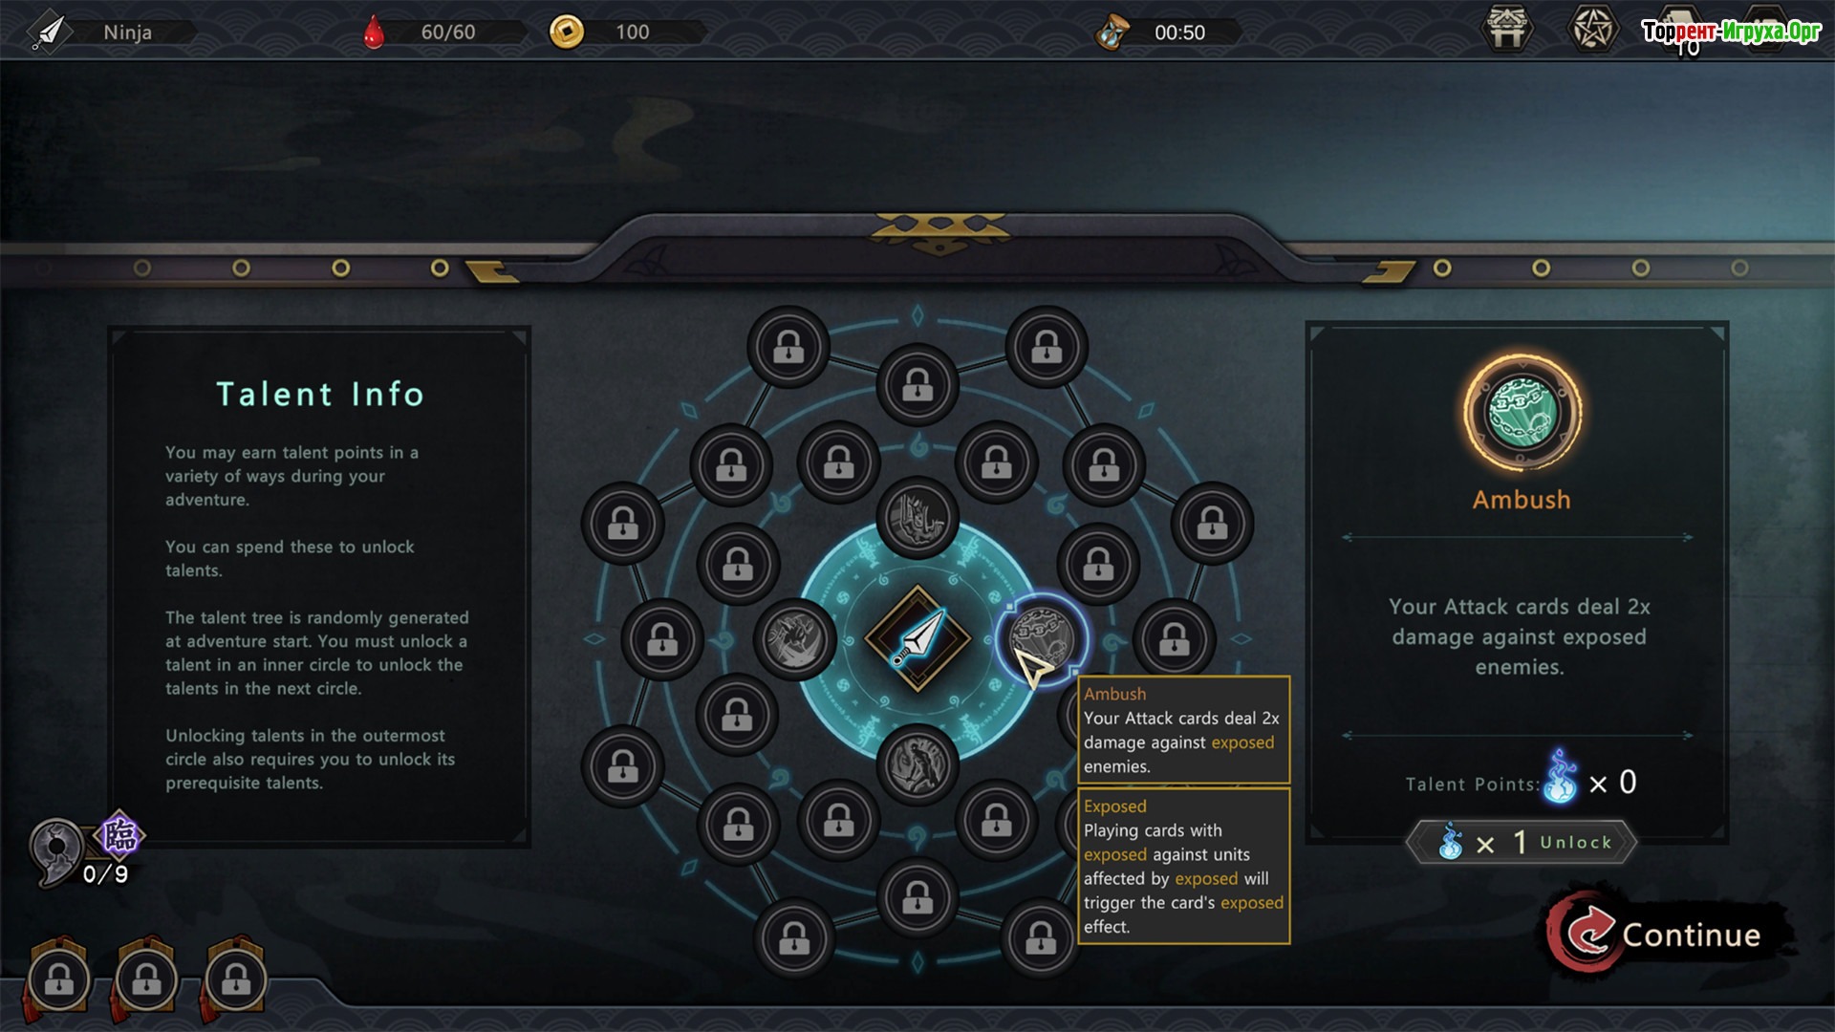Unlock Ambush talent for one point
This screenshot has height=1032, width=1835.
(x=1522, y=842)
